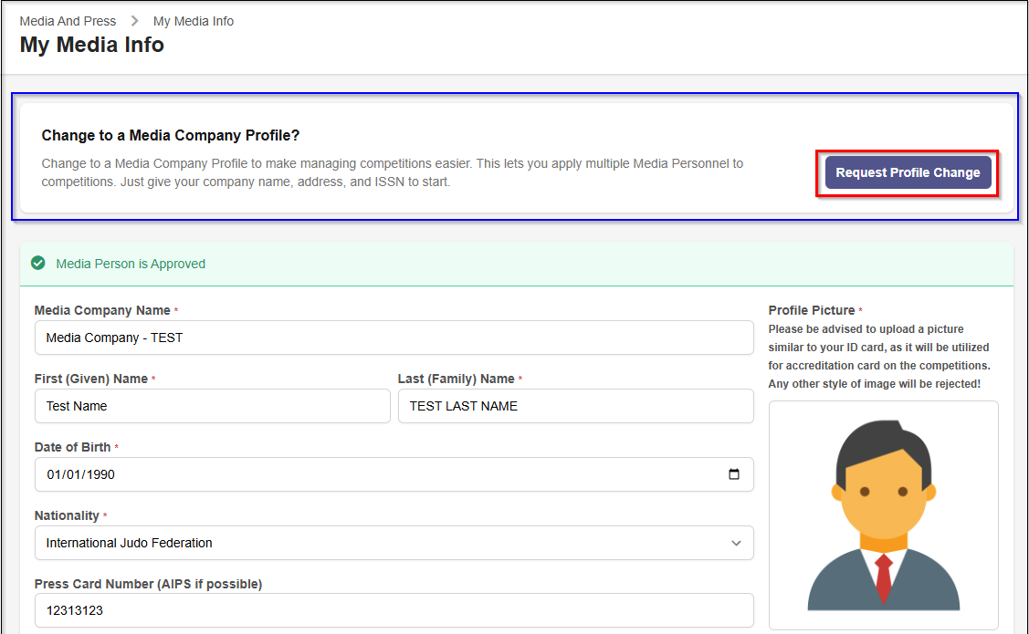The height and width of the screenshot is (634, 1029).
Task: Click the Press Card Number label
Action: tap(148, 584)
